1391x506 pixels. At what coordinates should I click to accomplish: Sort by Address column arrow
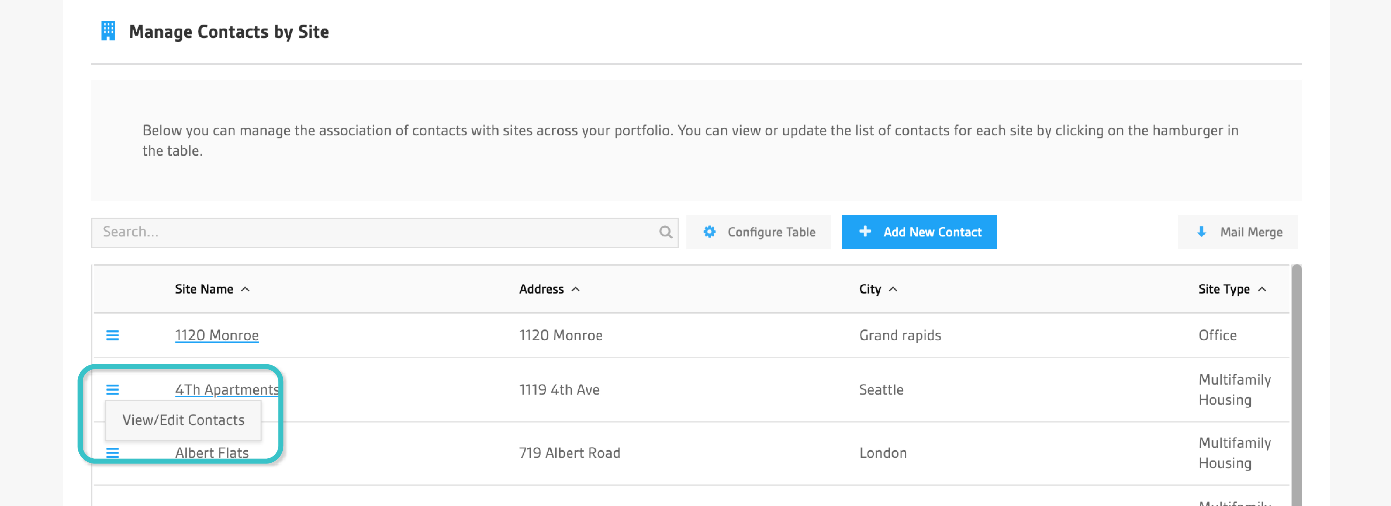click(576, 289)
